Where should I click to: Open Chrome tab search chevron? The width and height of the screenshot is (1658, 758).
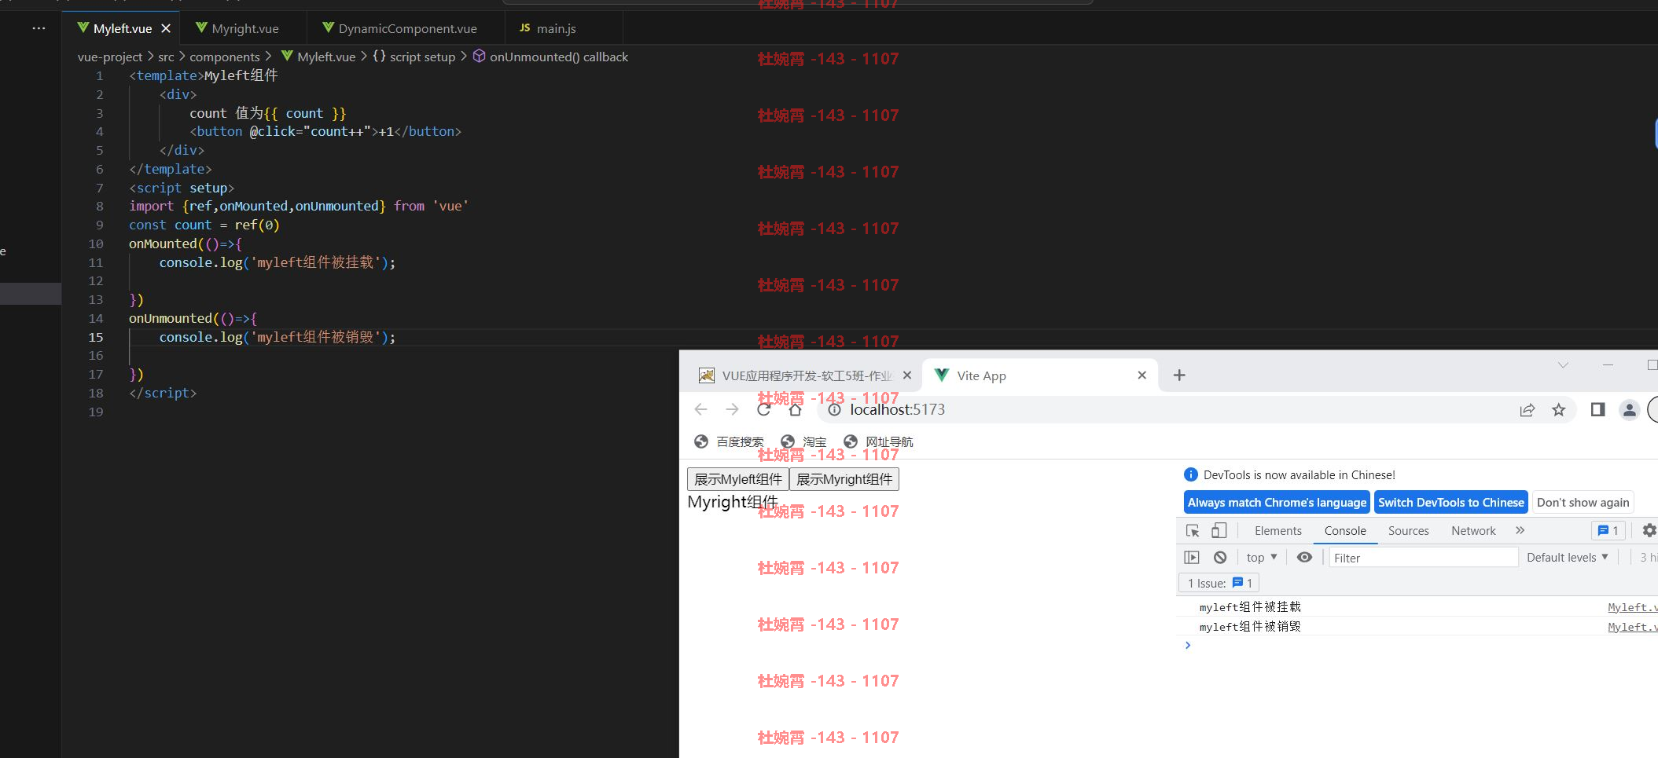(x=1563, y=365)
